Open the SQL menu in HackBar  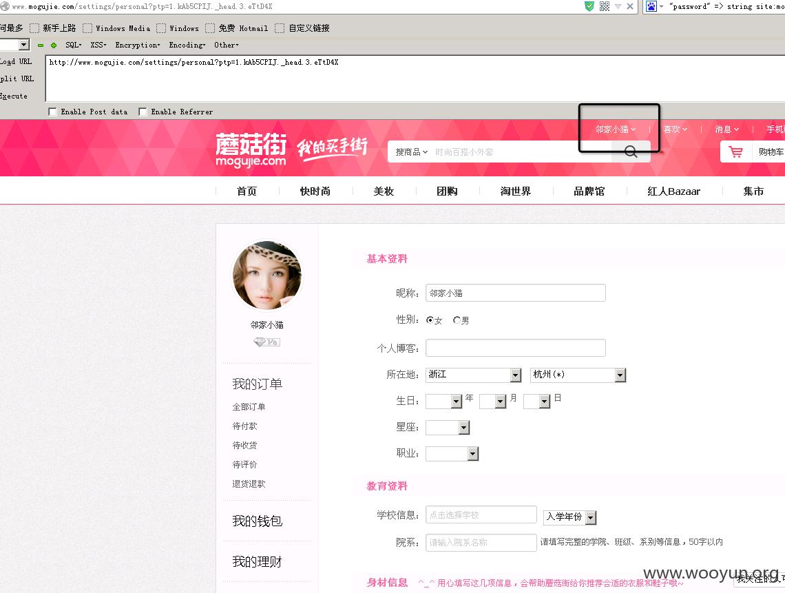(x=73, y=45)
